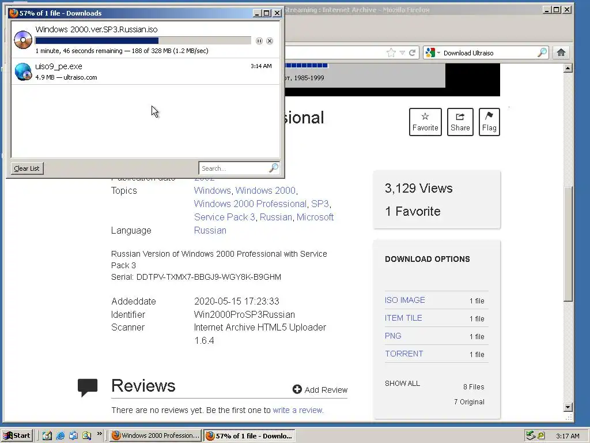
Task: Launch Internet Explorer from quick launch
Action: pyautogui.click(x=60, y=436)
